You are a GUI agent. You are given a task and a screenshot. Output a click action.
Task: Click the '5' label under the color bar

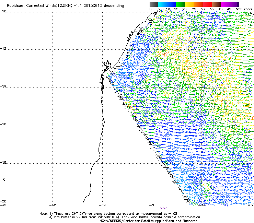(159, 9)
